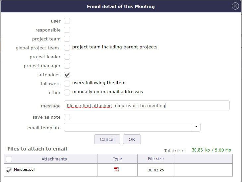Check the other email addresses checkbox
The image size is (242, 182).
(67, 92)
